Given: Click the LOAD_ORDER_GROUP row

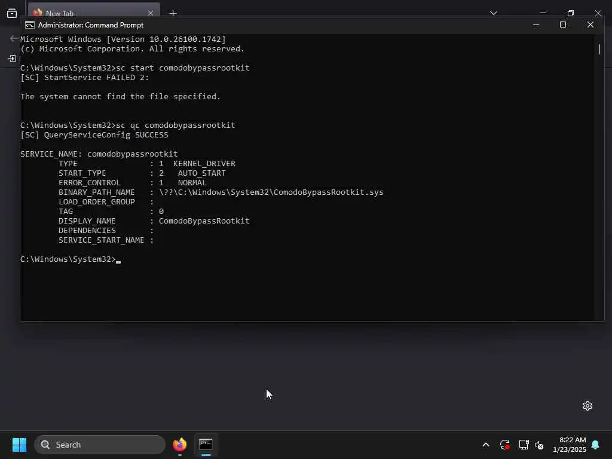Looking at the screenshot, I should (x=106, y=202).
